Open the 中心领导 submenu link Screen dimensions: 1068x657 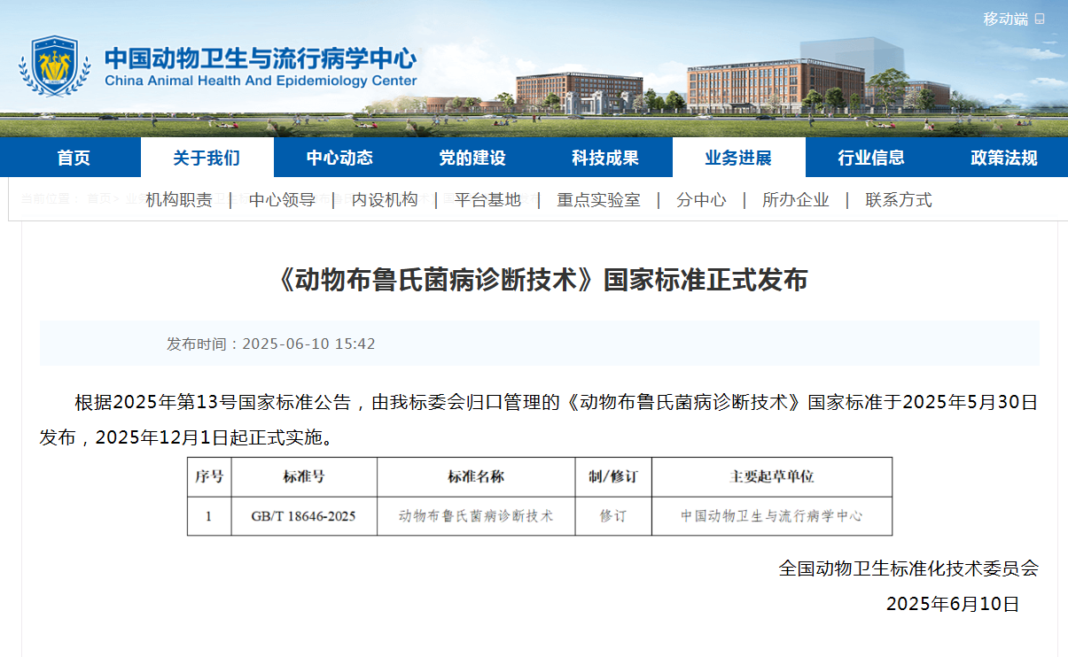pyautogui.click(x=282, y=200)
